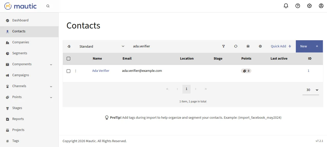Screen dimensions: 327x147
Task: Open the help question mark icon
Action: coord(298,6)
